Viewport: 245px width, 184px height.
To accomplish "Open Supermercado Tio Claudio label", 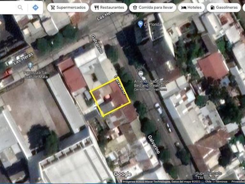I will click(x=209, y=175).
